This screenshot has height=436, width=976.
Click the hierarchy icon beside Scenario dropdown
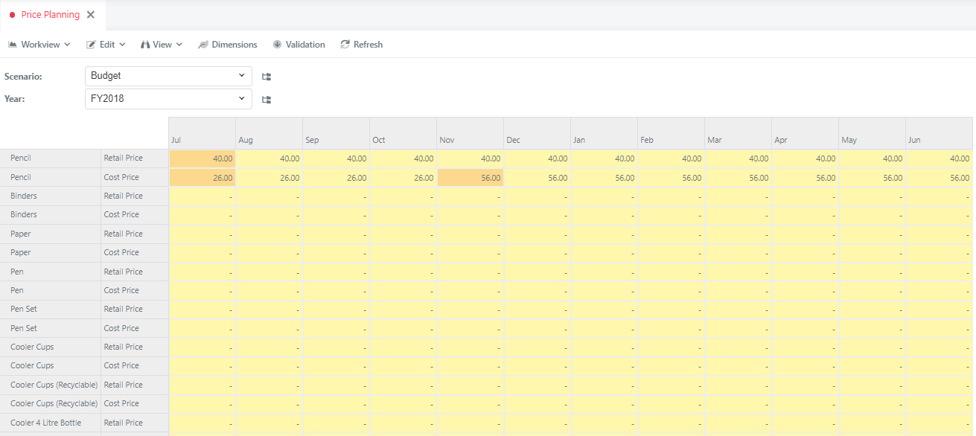(267, 77)
